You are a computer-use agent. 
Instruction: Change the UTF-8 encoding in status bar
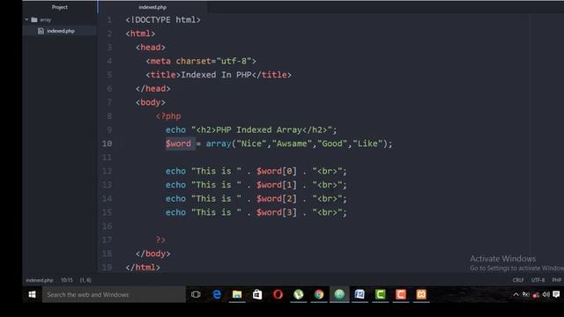pos(538,280)
